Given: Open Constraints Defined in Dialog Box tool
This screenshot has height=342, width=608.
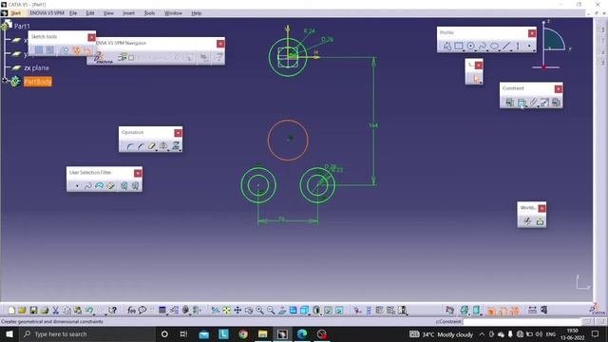Looking at the screenshot, I should pyautogui.click(x=509, y=103).
